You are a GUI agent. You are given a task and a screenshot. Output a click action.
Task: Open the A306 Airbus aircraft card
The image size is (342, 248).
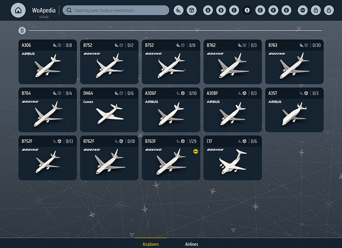click(48, 62)
